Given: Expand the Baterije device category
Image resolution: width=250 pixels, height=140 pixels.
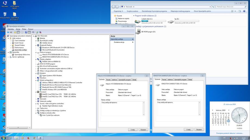Looking at the screenshot, I should click(36, 38).
